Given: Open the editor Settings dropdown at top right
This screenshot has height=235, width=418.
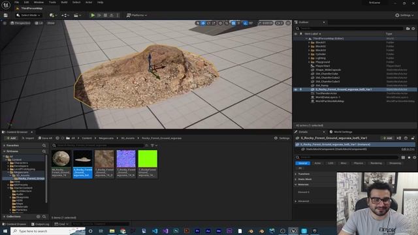Looking at the screenshot, I should 404,15.
